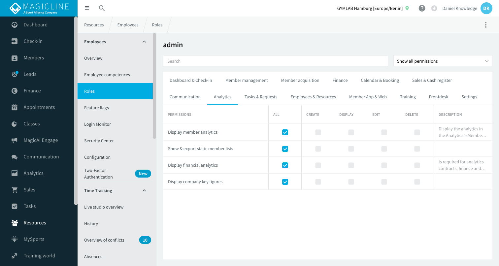Uncheck ALL for Show & export static member lists
Viewport: 499px width, 266px height.
point(285,149)
